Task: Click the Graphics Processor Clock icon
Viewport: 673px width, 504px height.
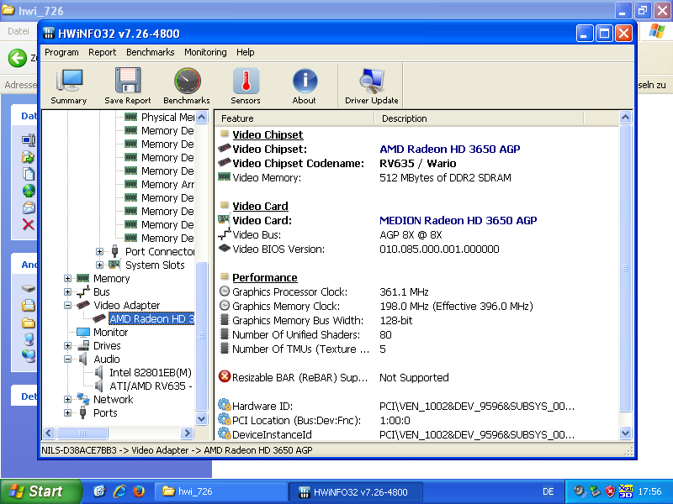Action: click(x=225, y=291)
